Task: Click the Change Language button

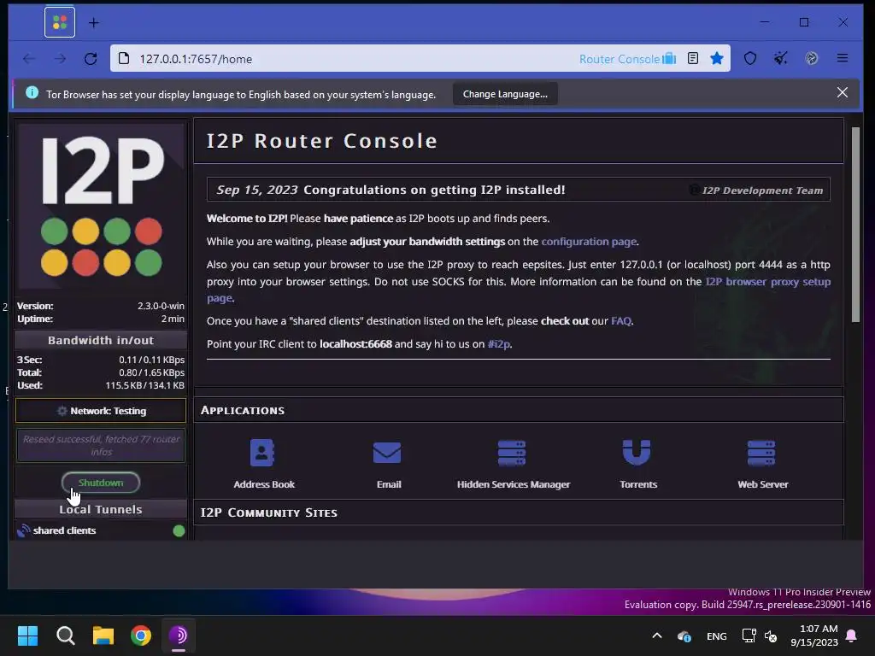Action: click(505, 94)
